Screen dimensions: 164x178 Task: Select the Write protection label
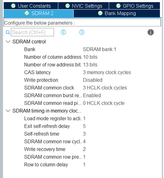point(41,80)
